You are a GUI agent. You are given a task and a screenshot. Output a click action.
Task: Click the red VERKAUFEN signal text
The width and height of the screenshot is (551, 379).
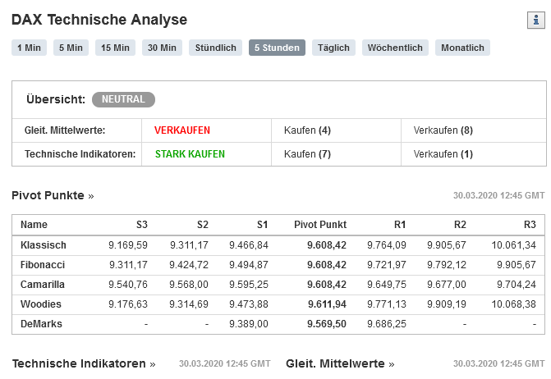pyautogui.click(x=182, y=130)
